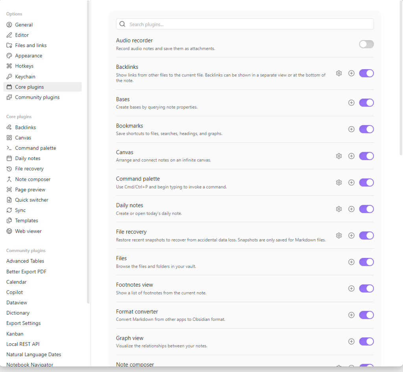Select the Dataview community plugin
Image resolution: width=403 pixels, height=372 pixels.
click(17, 302)
